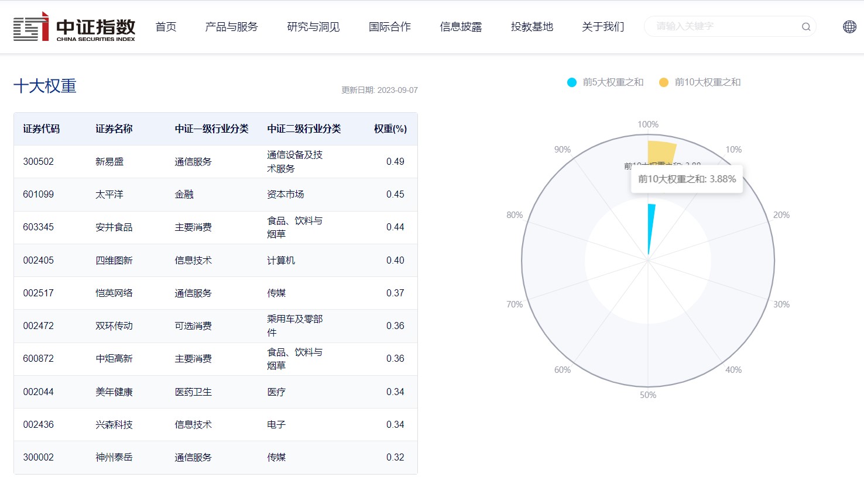Open the 国际合作 menu
Screen dimensions: 864x488
click(x=390, y=27)
